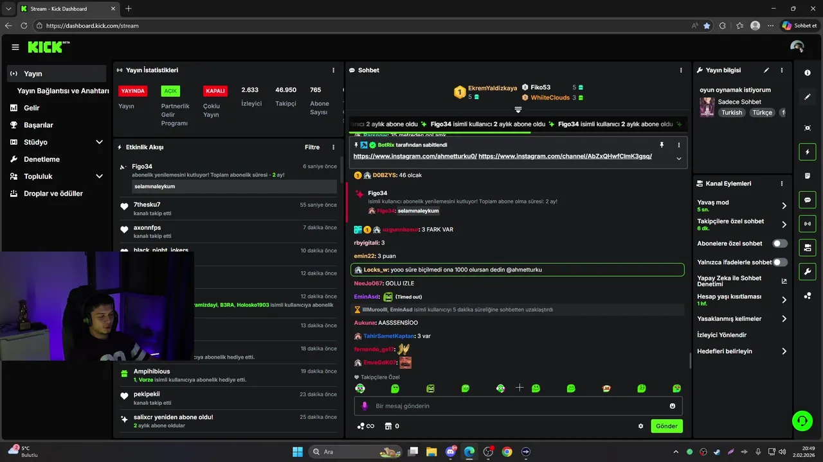Open Hedefleri belirleyin chevron

point(784,352)
